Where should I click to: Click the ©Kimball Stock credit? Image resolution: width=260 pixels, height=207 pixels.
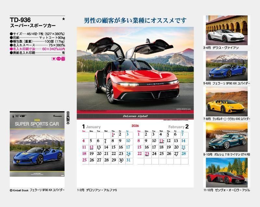[19, 190]
